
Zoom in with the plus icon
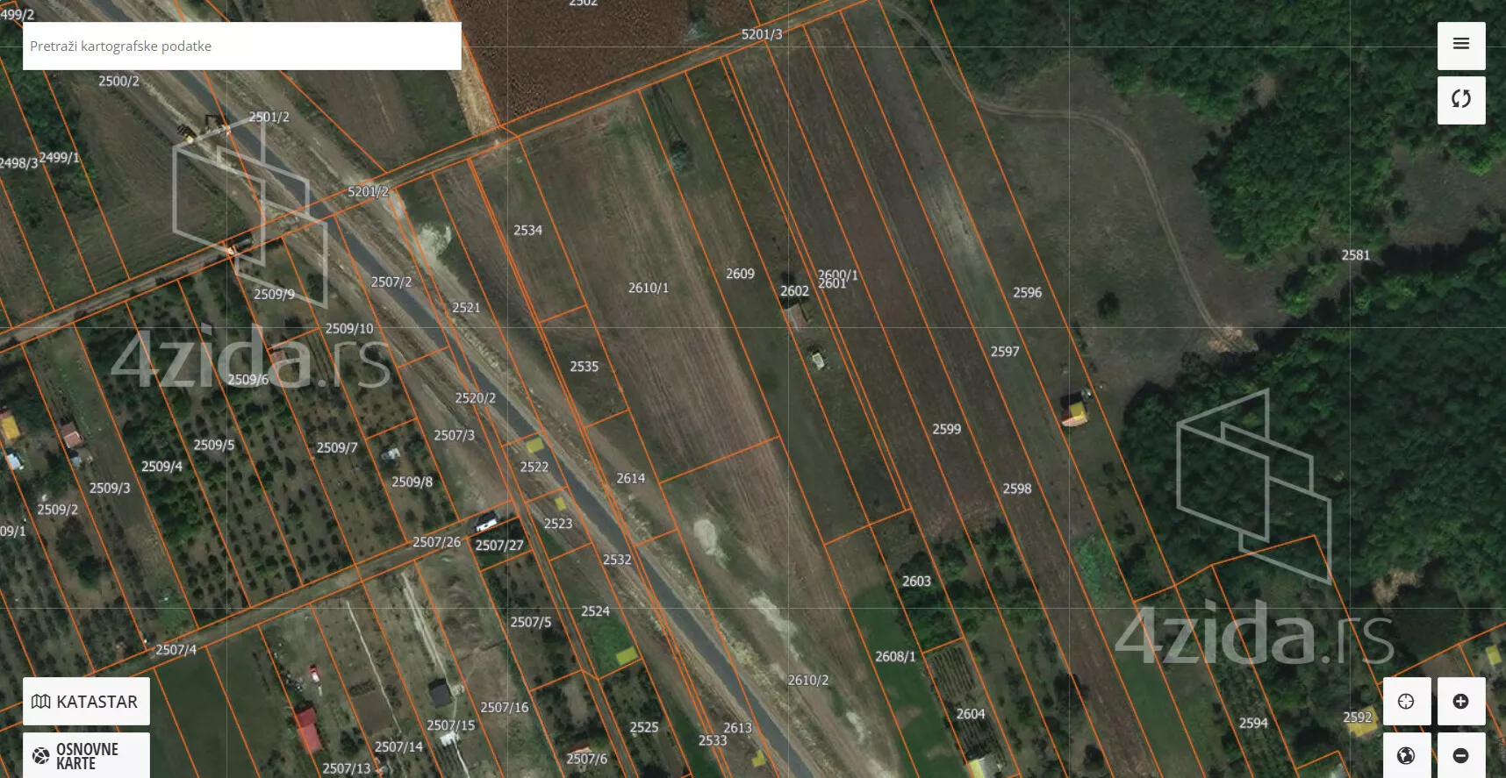(1460, 701)
